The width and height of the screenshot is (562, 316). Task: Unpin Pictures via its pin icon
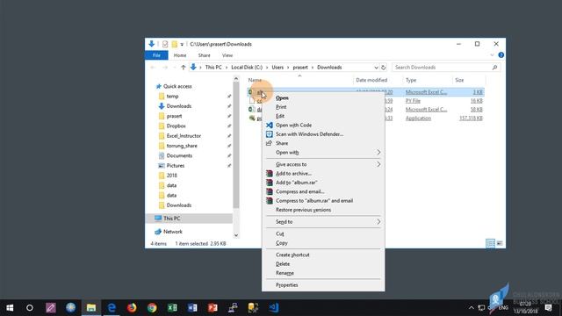(229, 166)
